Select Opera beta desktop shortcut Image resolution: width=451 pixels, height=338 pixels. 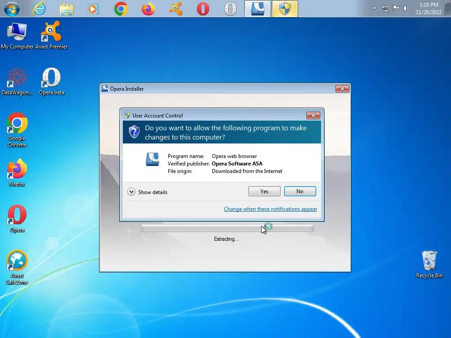click(52, 81)
